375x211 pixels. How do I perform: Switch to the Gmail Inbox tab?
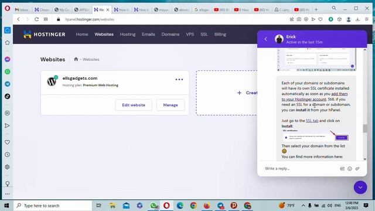click(x=22, y=9)
